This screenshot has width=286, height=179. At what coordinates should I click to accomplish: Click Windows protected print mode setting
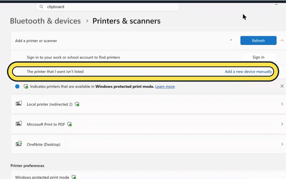point(148,175)
